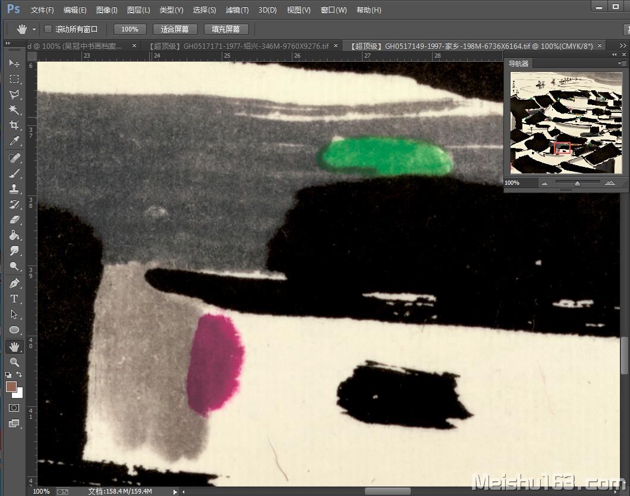Image resolution: width=630 pixels, height=496 pixels.
Task: Select the Eyedropper tool
Action: click(x=14, y=141)
